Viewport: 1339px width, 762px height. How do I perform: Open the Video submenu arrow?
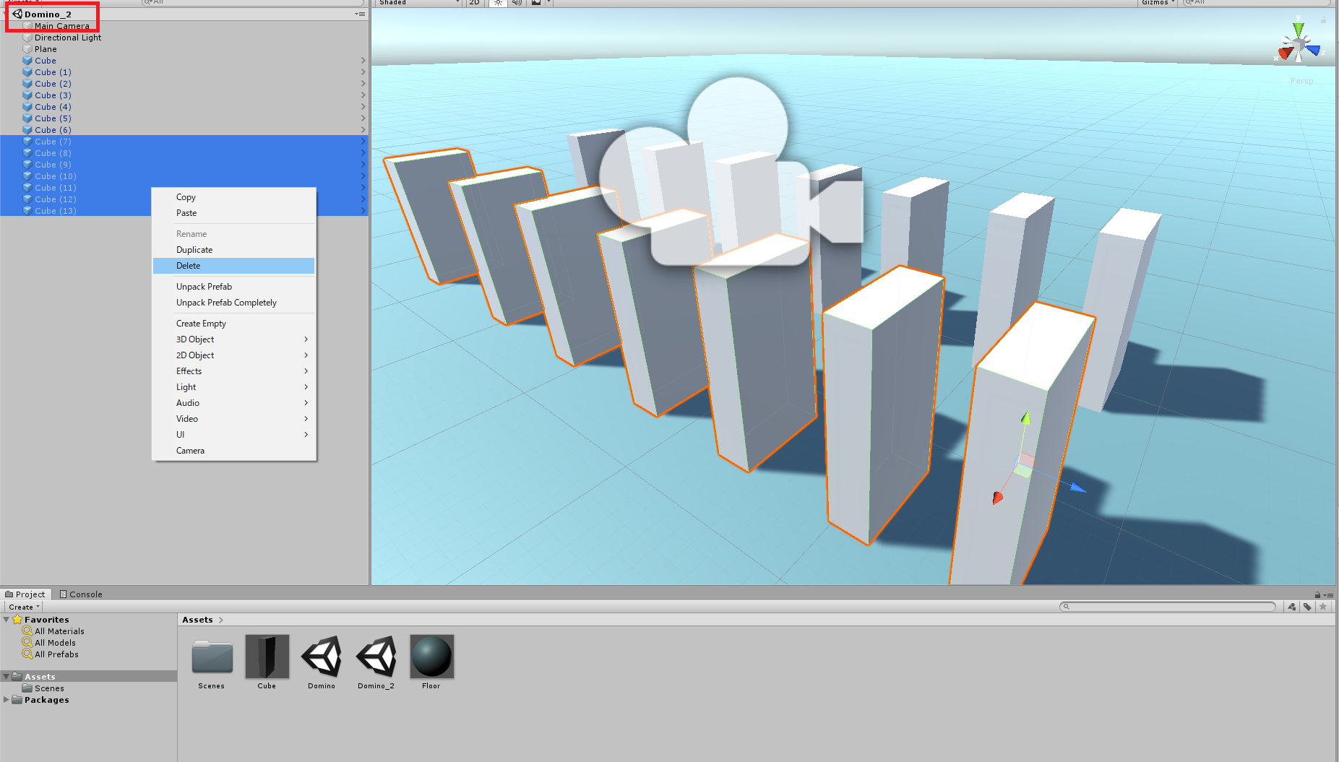[x=306, y=419]
